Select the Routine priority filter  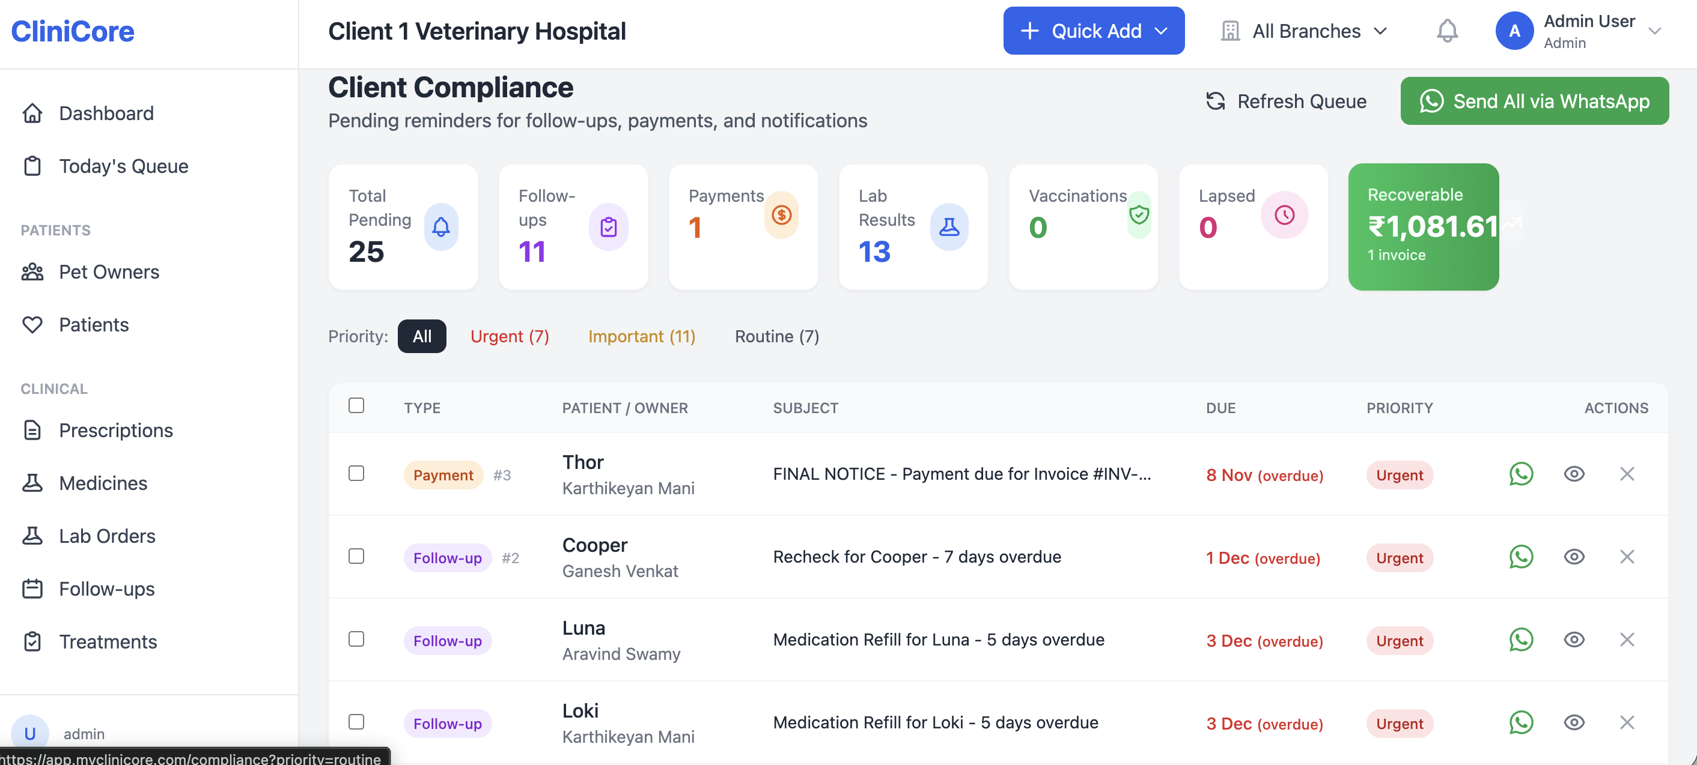777,336
